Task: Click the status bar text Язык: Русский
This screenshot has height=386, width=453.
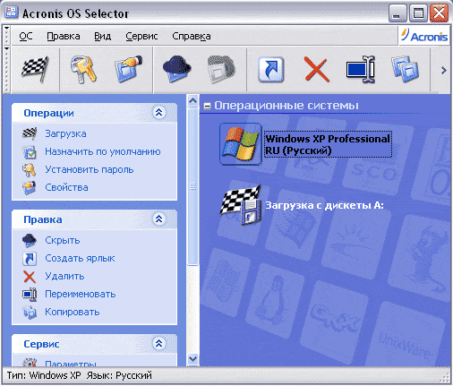Action: [x=119, y=375]
